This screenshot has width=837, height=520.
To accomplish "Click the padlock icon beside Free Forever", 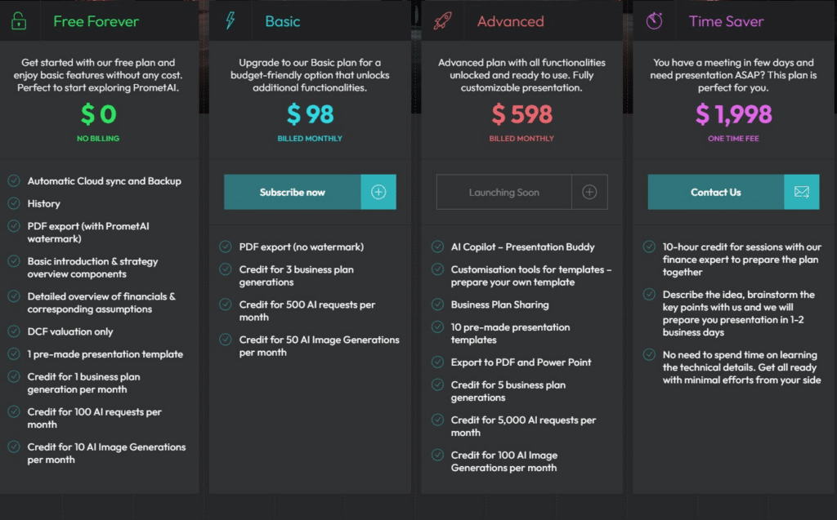I will coord(19,20).
